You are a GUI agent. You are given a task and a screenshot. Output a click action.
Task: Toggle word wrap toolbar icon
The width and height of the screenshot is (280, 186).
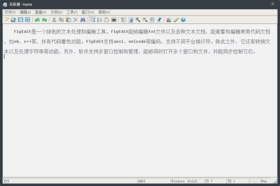[x=92, y=20]
